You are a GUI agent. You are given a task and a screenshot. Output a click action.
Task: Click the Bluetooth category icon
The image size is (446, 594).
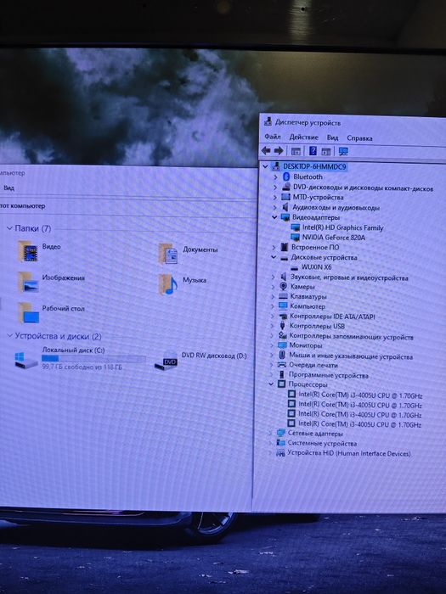click(286, 177)
